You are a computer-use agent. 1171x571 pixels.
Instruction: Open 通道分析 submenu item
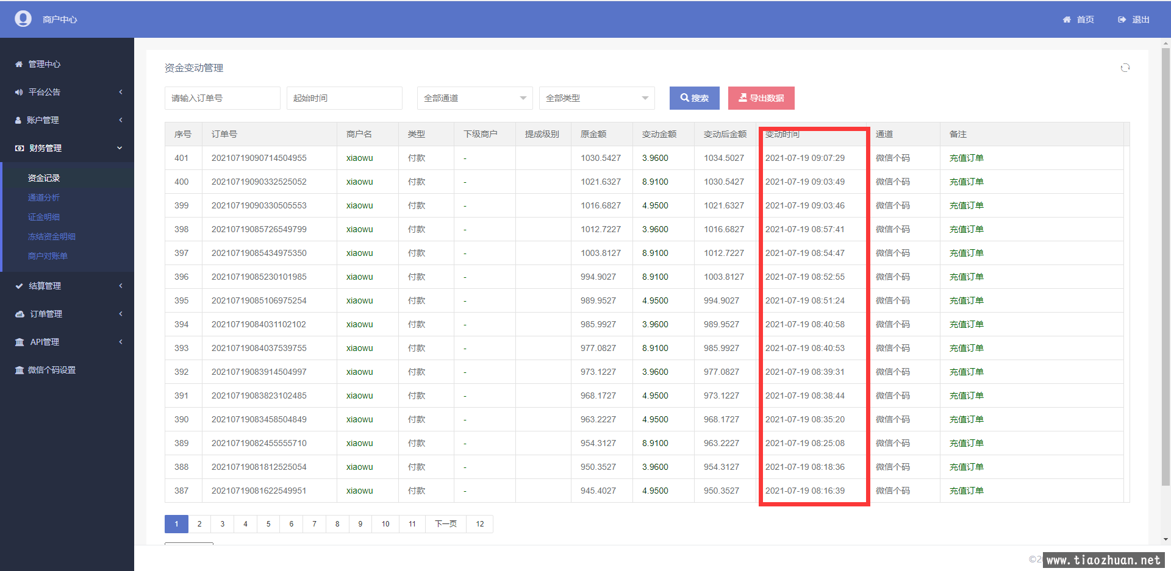44,197
